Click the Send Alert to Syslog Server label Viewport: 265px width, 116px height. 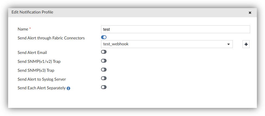click(x=42, y=79)
